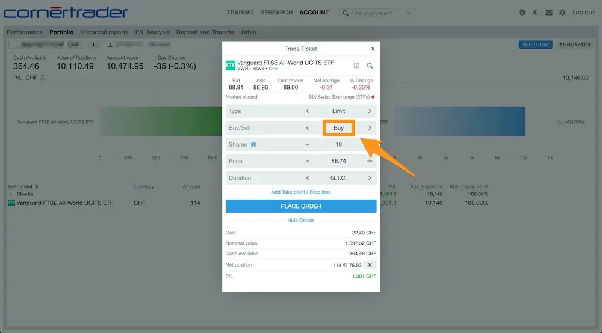Click the Abs. Exposure % column header
602x333 pixels.
469,186
